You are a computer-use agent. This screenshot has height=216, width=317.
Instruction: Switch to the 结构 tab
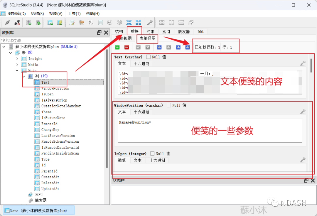point(119,31)
